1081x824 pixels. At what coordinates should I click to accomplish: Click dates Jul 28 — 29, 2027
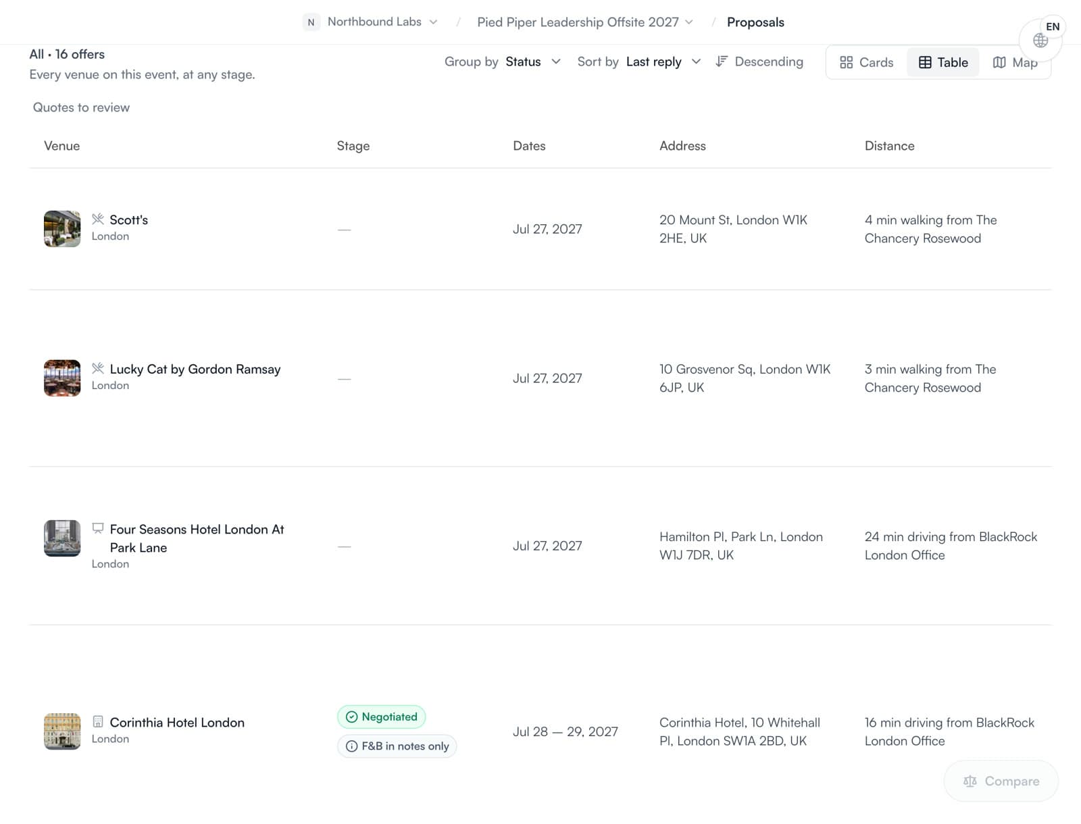(565, 731)
